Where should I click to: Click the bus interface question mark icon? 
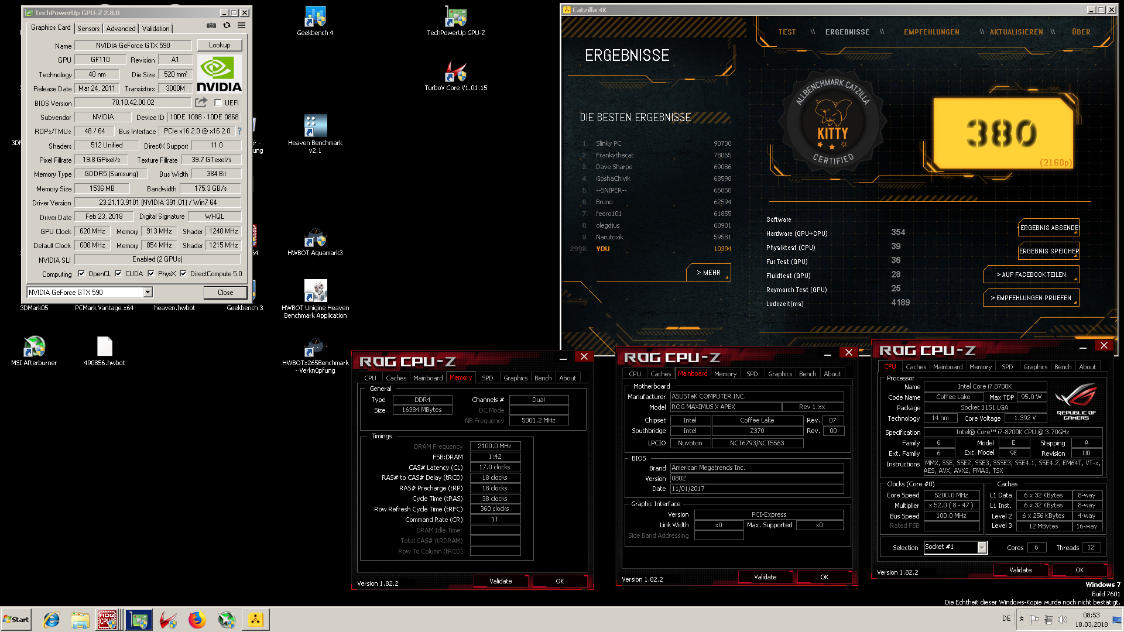pyautogui.click(x=239, y=131)
